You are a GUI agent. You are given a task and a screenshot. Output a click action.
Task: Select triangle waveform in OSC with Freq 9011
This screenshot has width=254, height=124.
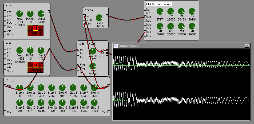click(x=30, y=28)
